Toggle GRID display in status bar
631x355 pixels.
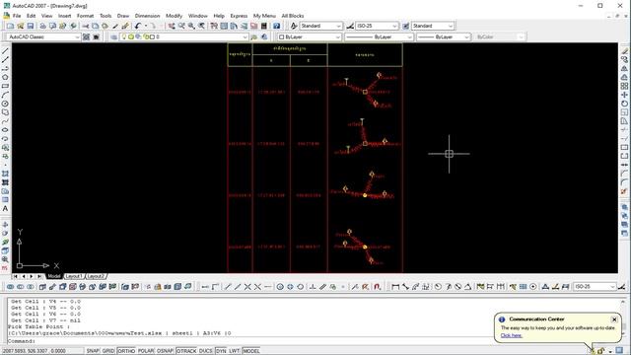click(x=108, y=351)
